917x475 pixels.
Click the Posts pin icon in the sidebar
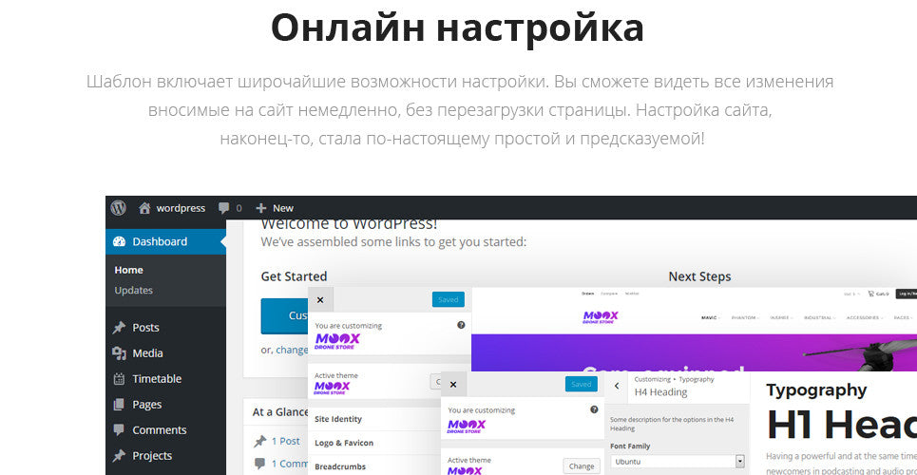tap(120, 328)
